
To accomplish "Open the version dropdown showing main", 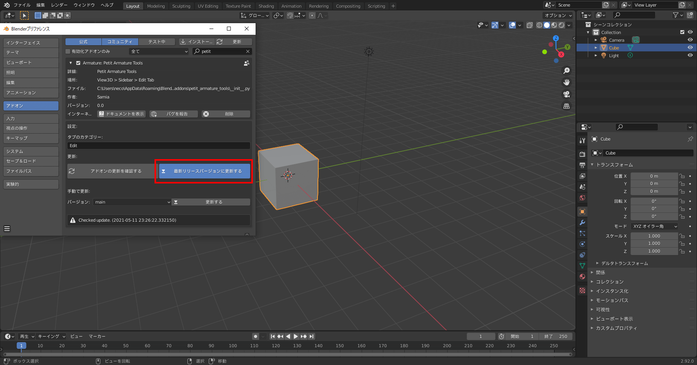I will pos(132,202).
